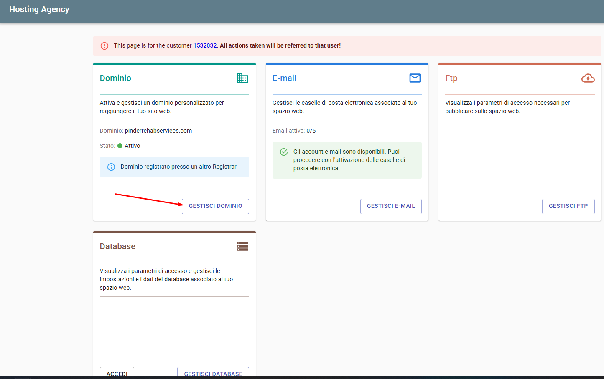Select the GESTISCI FTP button

click(x=568, y=206)
